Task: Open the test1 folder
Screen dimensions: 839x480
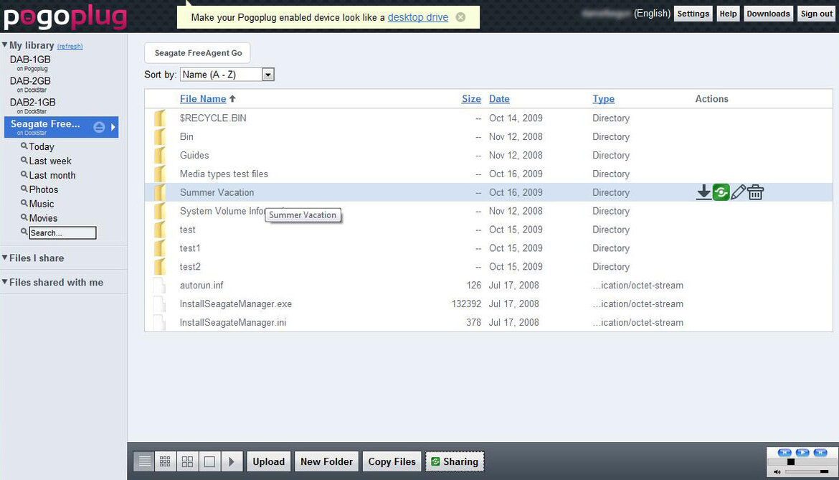Action: [190, 248]
